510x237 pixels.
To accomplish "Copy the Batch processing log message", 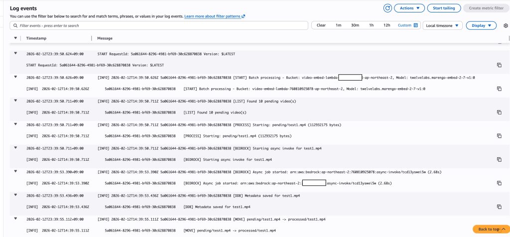I will tap(499, 89).
